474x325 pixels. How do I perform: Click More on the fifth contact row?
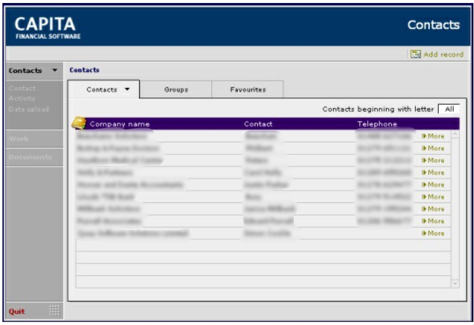coord(433,185)
